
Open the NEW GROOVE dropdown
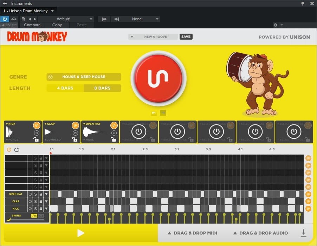coord(153,37)
